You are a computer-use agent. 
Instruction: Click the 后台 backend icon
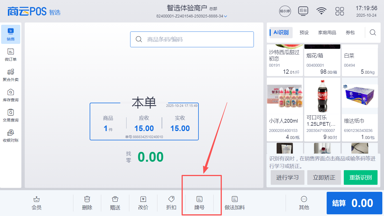(x=303, y=11)
